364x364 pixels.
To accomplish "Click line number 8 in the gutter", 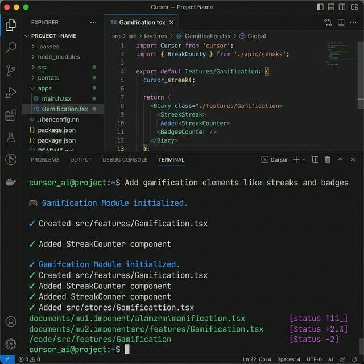I will (x=122, y=106).
